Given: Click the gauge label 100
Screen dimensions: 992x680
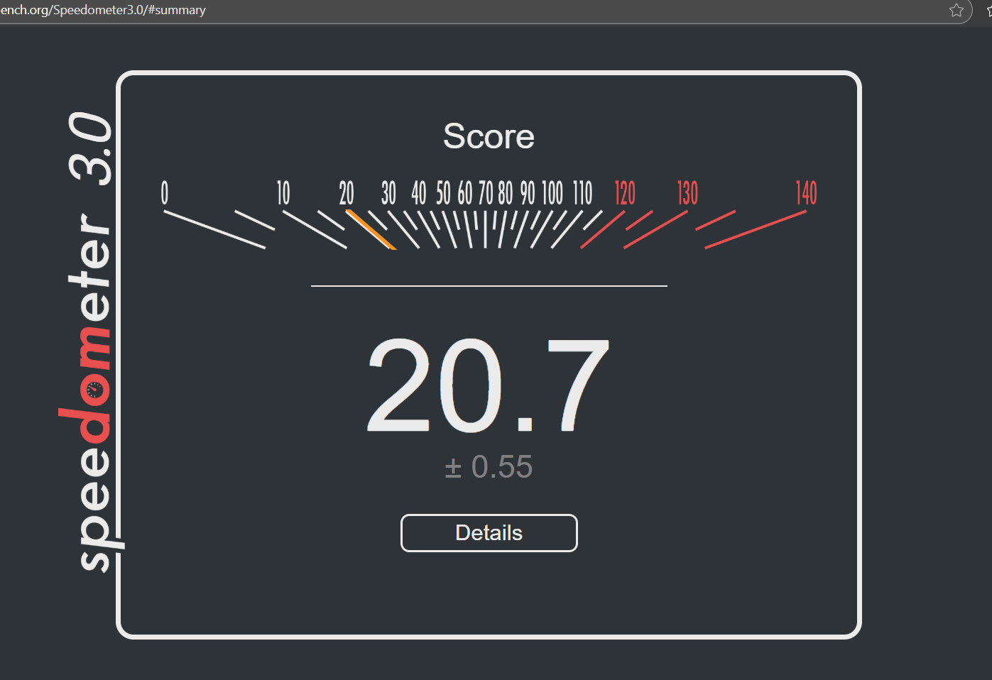Looking at the screenshot, I should [552, 193].
